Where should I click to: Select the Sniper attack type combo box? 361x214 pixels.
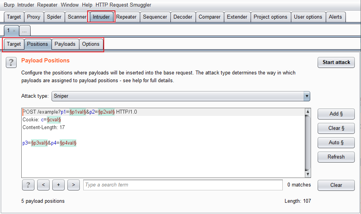[181, 96]
